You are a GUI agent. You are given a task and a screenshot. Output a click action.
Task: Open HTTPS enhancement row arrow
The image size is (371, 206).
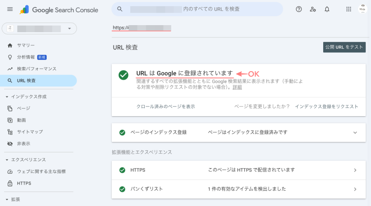point(355,170)
